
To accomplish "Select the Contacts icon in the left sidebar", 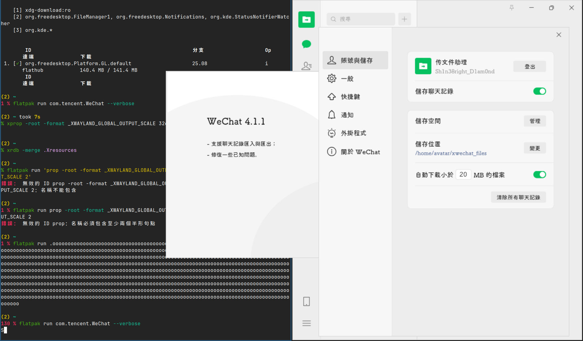I will 307,66.
